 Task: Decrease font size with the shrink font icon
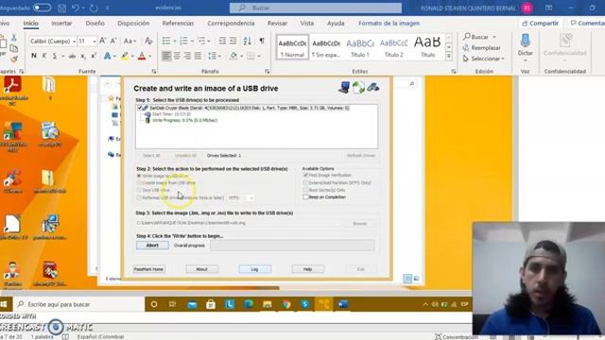coord(113,41)
